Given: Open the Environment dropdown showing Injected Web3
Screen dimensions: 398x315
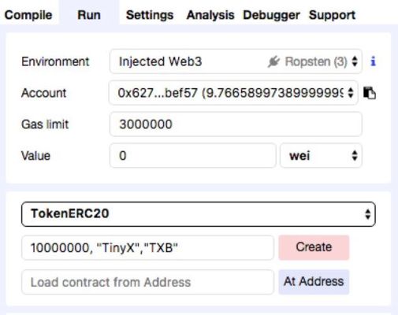Looking at the screenshot, I should 236,61.
